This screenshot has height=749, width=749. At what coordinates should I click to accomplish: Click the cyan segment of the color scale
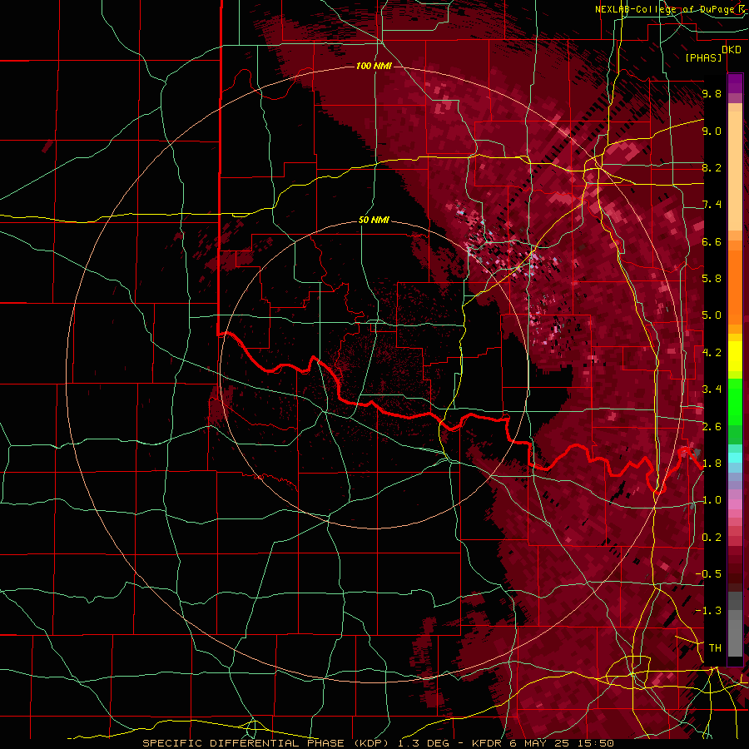[x=735, y=458]
